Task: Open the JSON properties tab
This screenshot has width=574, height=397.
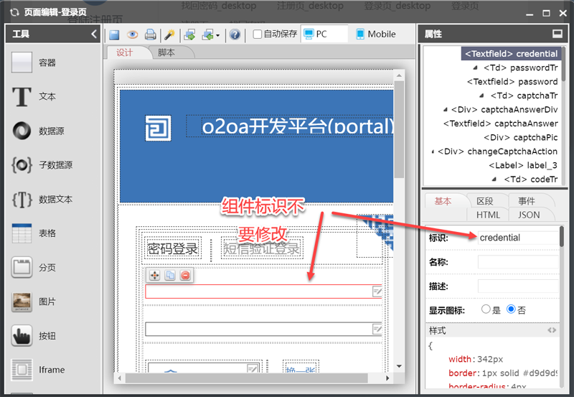Action: point(529,215)
